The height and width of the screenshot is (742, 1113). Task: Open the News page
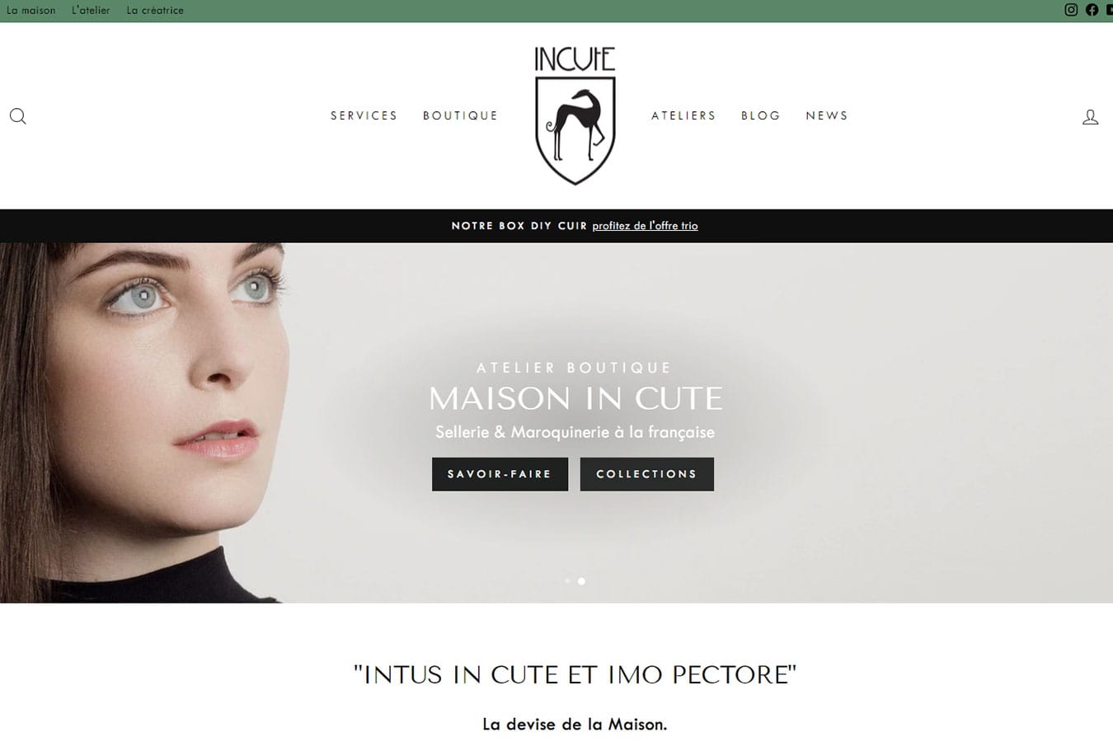click(x=827, y=115)
